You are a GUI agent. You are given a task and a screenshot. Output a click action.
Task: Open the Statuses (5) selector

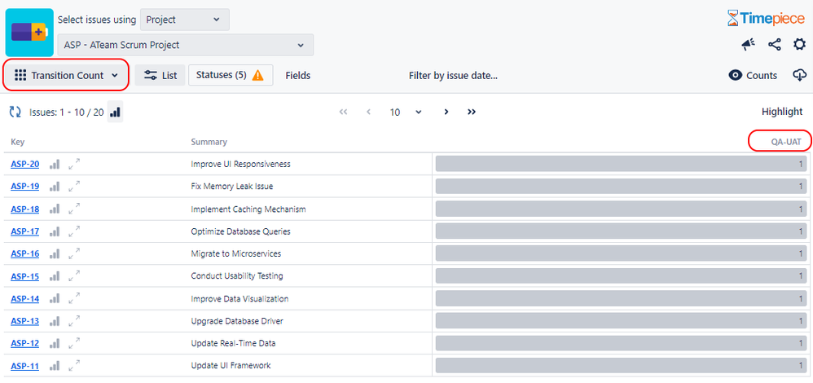point(231,75)
